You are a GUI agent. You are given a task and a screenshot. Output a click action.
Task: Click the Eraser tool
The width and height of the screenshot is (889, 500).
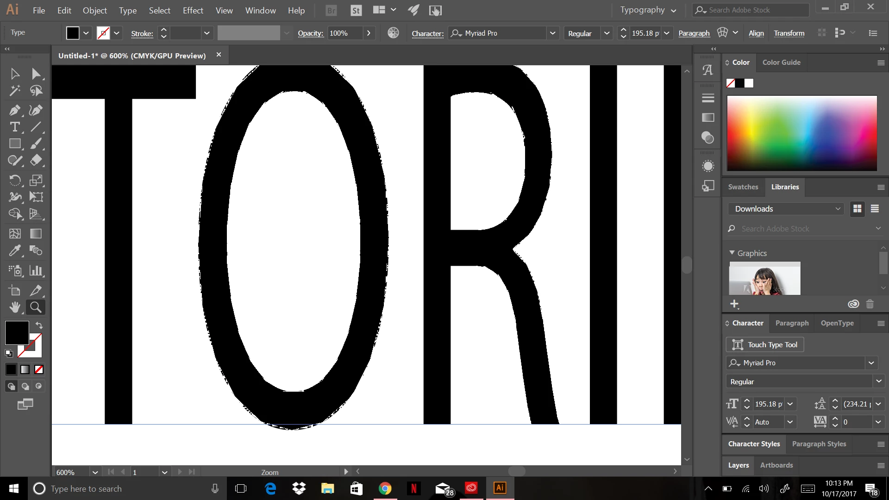coord(36,160)
